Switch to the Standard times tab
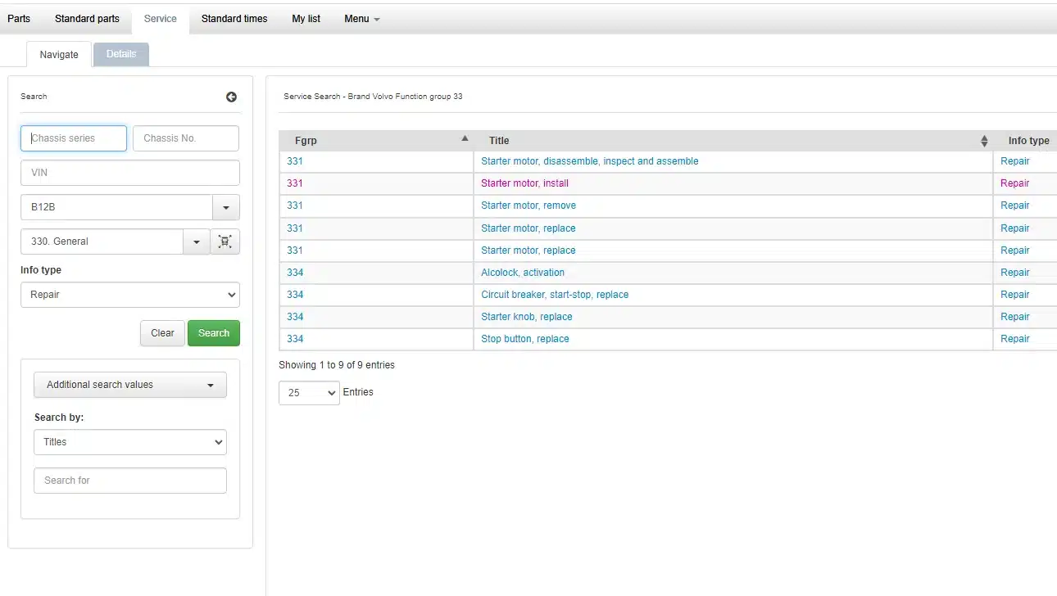1057x596 pixels. tap(234, 19)
